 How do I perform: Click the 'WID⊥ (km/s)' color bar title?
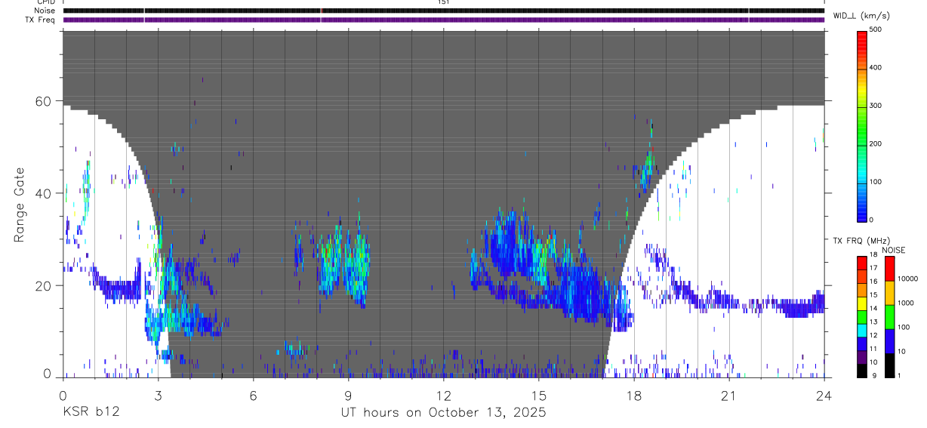click(861, 15)
